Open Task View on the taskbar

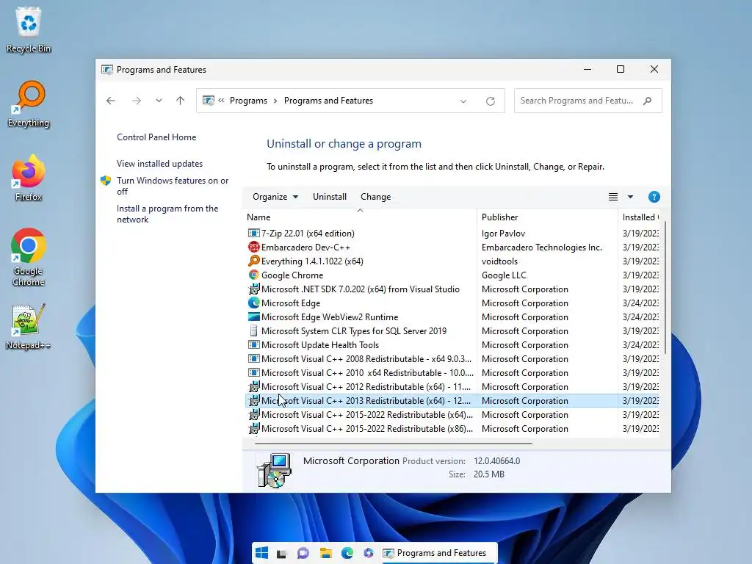click(x=281, y=554)
